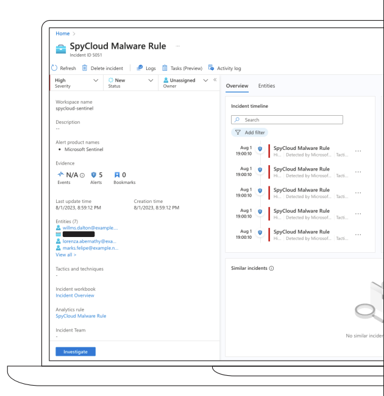The width and height of the screenshot is (384, 396).
Task: Click the Delete incident clipboard icon
Action: pos(85,68)
